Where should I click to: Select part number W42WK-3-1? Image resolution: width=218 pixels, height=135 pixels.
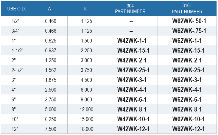pos(132,80)
